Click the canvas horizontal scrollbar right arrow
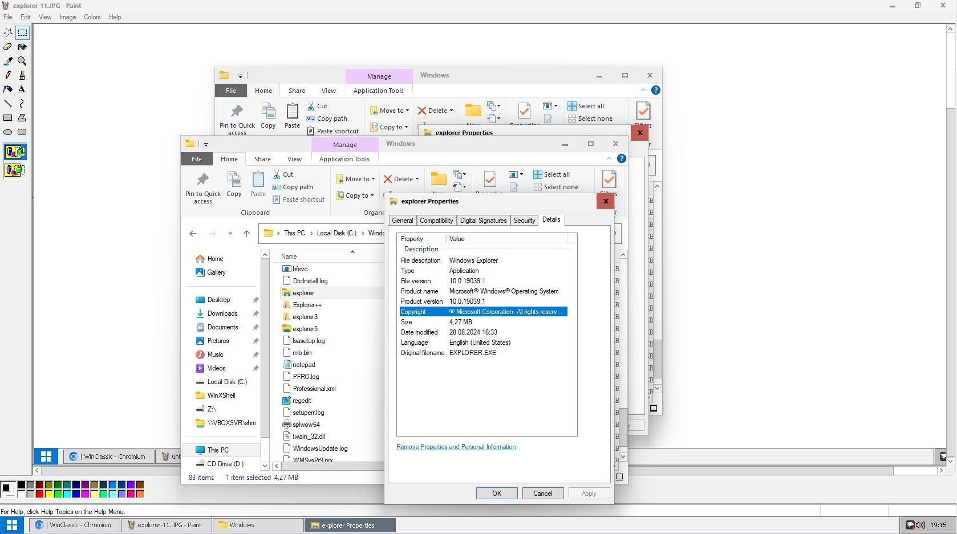This screenshot has height=534, width=957. (941, 471)
